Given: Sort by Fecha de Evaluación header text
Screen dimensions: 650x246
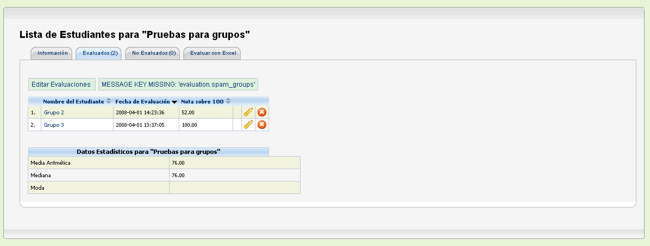Looking at the screenshot, I should pos(142,101).
